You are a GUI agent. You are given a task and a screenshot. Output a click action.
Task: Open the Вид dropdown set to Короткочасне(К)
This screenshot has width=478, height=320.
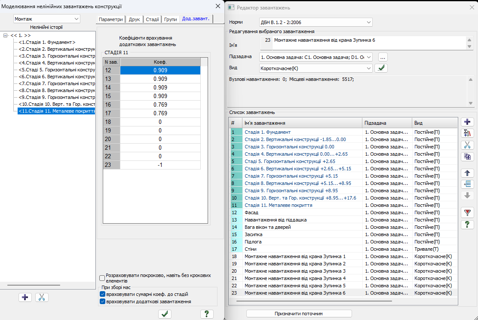(x=316, y=68)
